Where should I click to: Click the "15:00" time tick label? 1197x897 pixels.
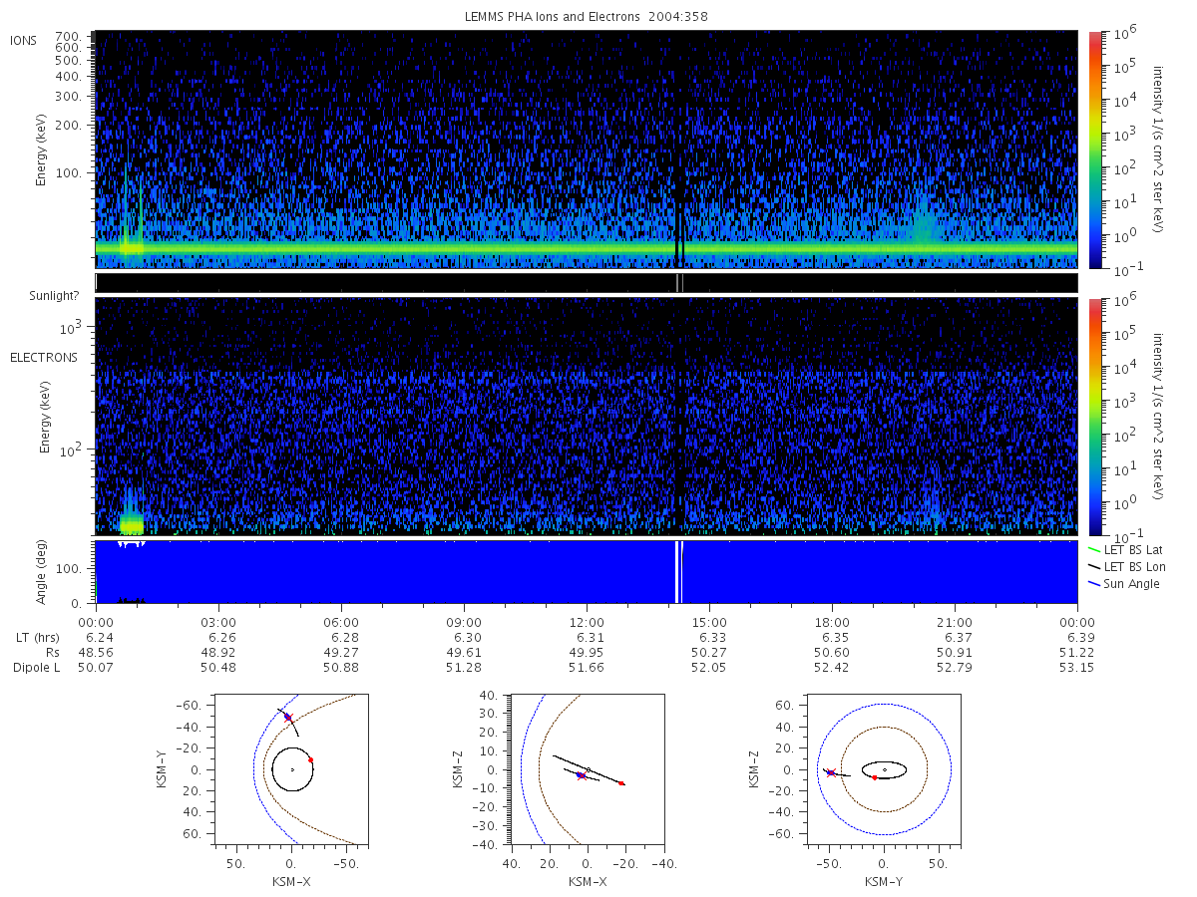point(709,623)
